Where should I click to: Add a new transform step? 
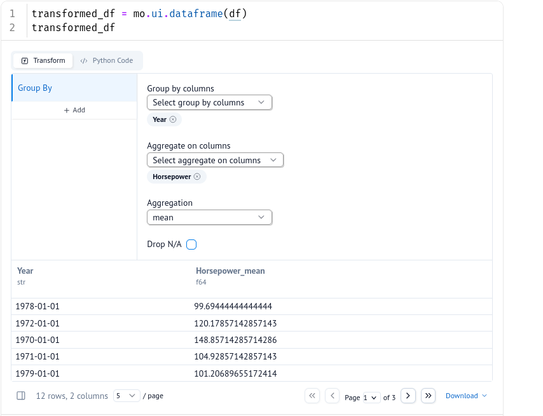(x=74, y=110)
